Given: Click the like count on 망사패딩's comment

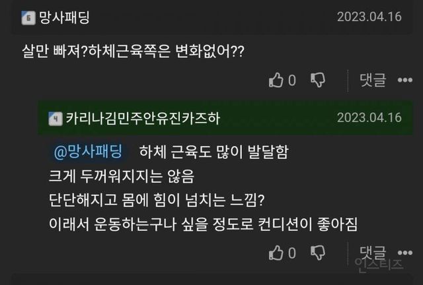Looking at the screenshot, I should click(291, 80).
